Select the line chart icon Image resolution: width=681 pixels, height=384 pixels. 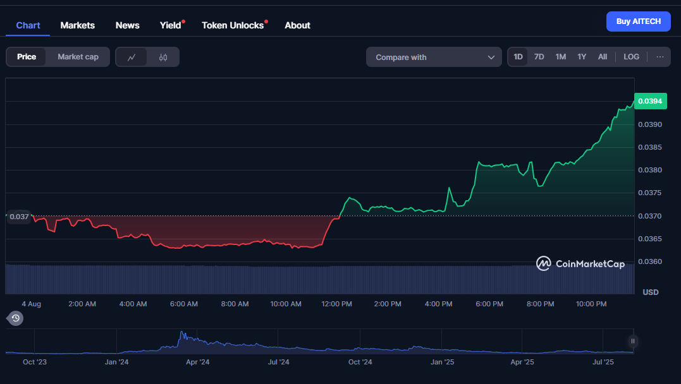132,57
